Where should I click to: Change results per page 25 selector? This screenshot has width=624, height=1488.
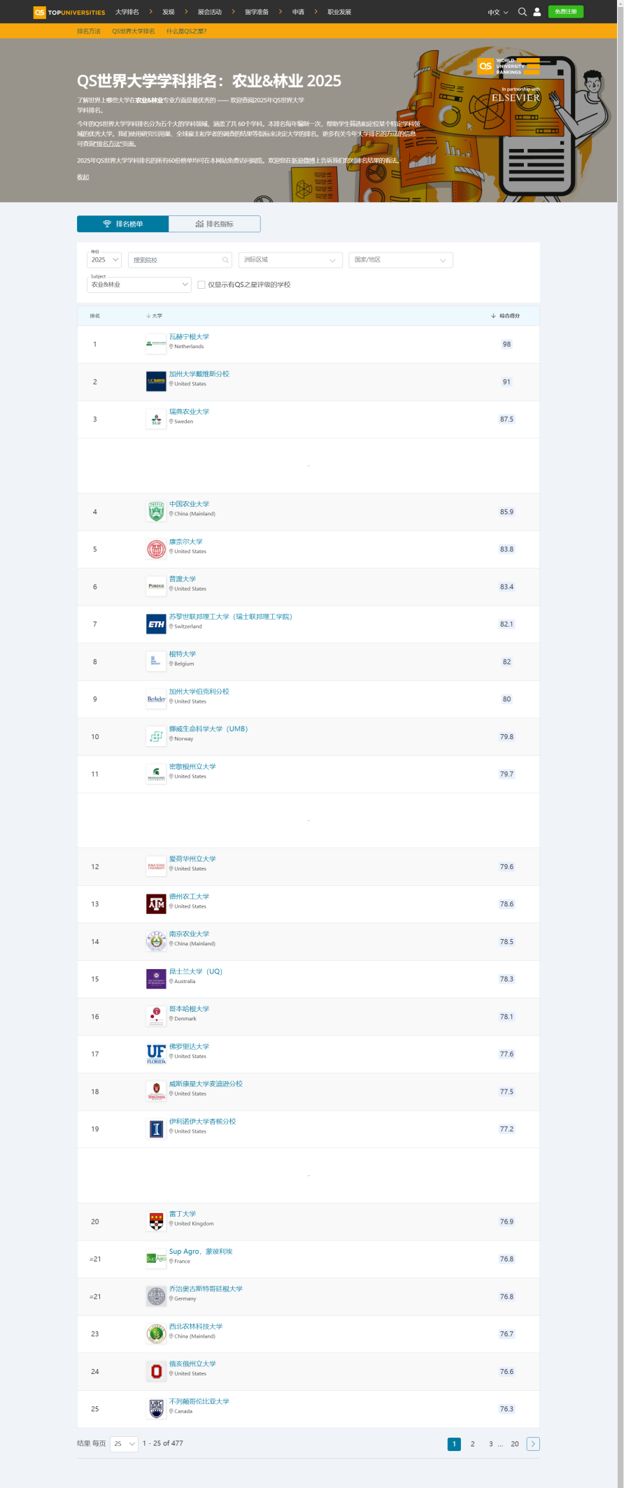[124, 1444]
